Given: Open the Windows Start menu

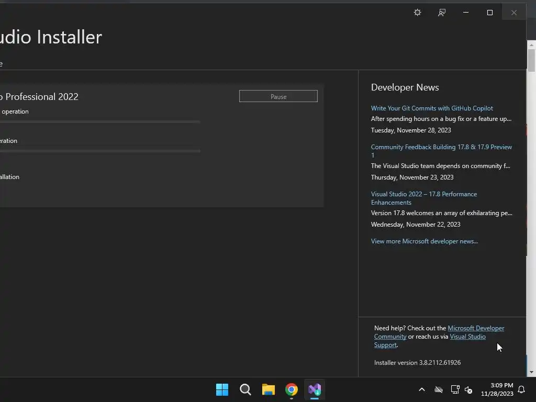Looking at the screenshot, I should pyautogui.click(x=222, y=389).
